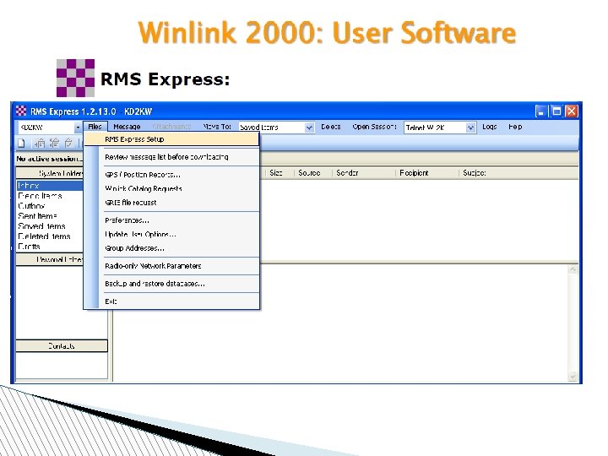Screen dimensions: 608x456
Task: Choose Review message list before downloading
Action: (171, 157)
